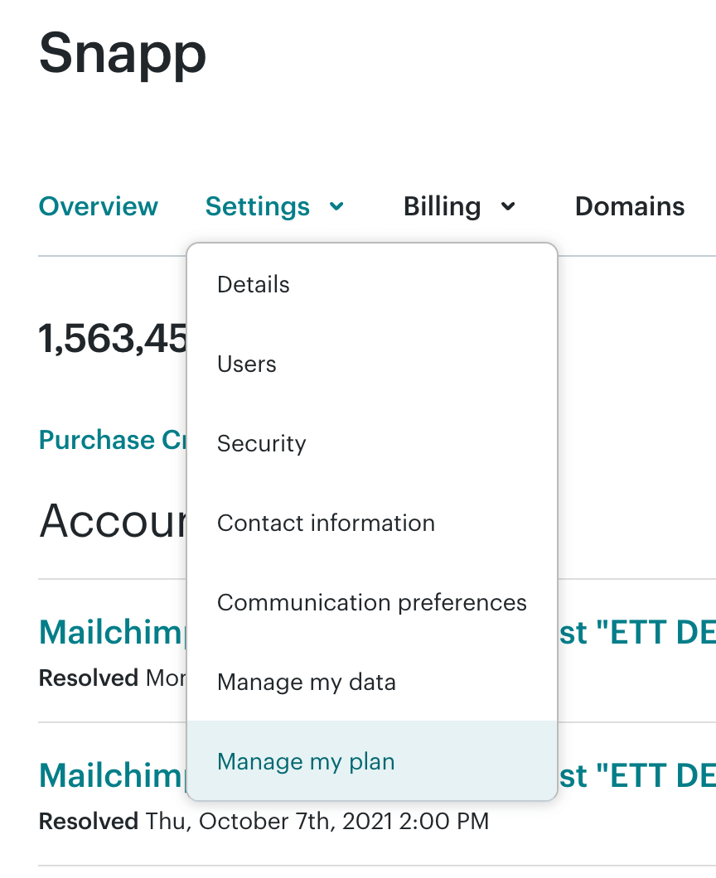Image resolution: width=716 pixels, height=878 pixels.
Task: Click the Settings navigation label
Action: tap(258, 207)
